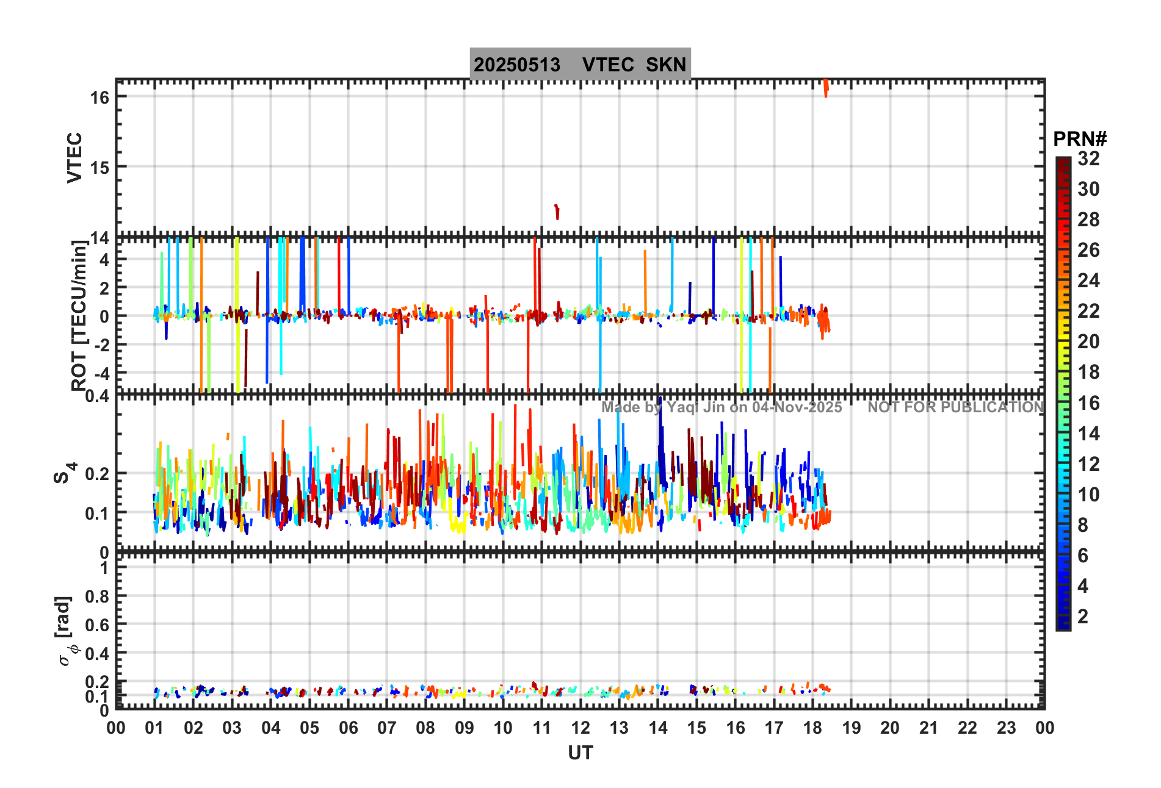This screenshot has height=788, width=1161.
Task: Select the colorbar tick label 16
Action: point(1088,403)
